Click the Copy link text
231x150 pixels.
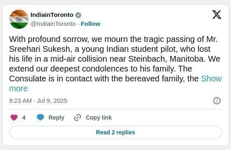click(99, 118)
